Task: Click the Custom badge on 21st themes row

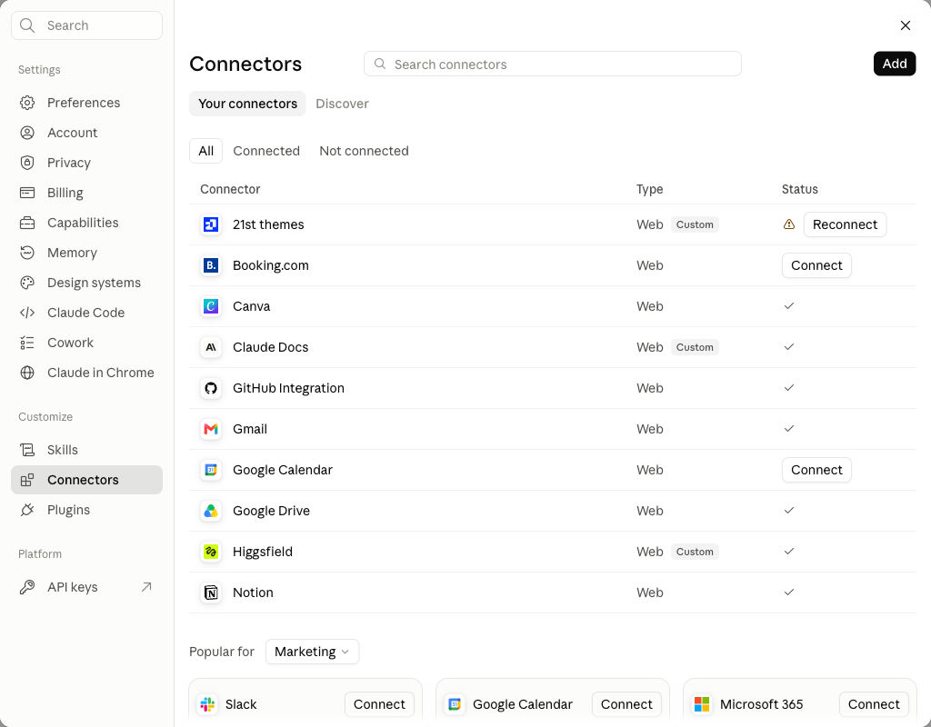Action: tap(695, 224)
